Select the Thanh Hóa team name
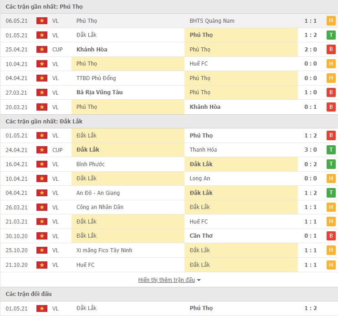The width and height of the screenshot is (338, 316). pos(203,150)
